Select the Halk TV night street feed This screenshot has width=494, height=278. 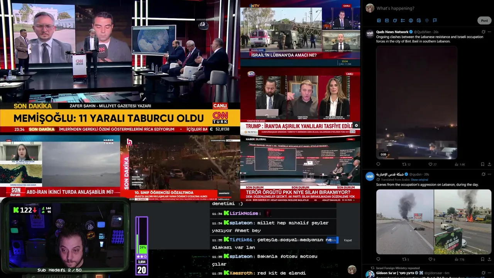180,168
